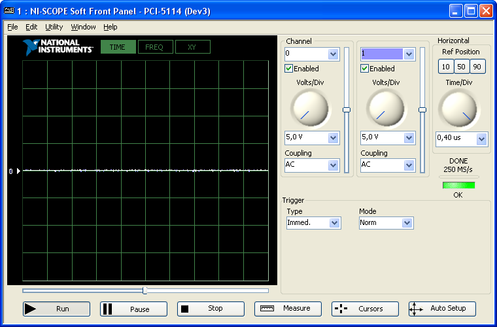Switch to the TIME display tab

pyautogui.click(x=118, y=47)
